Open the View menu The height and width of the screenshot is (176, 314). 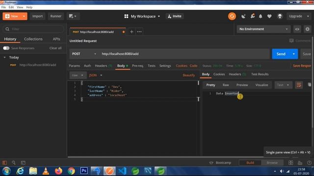pyautogui.click(x=20, y=7)
